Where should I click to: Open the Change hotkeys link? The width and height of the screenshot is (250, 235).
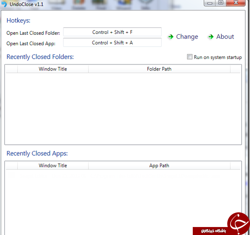pos(187,37)
